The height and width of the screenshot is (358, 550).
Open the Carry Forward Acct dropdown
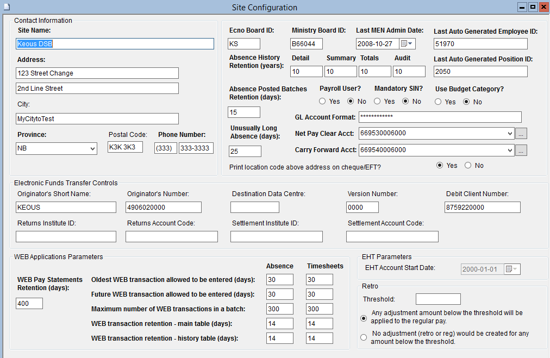point(509,150)
